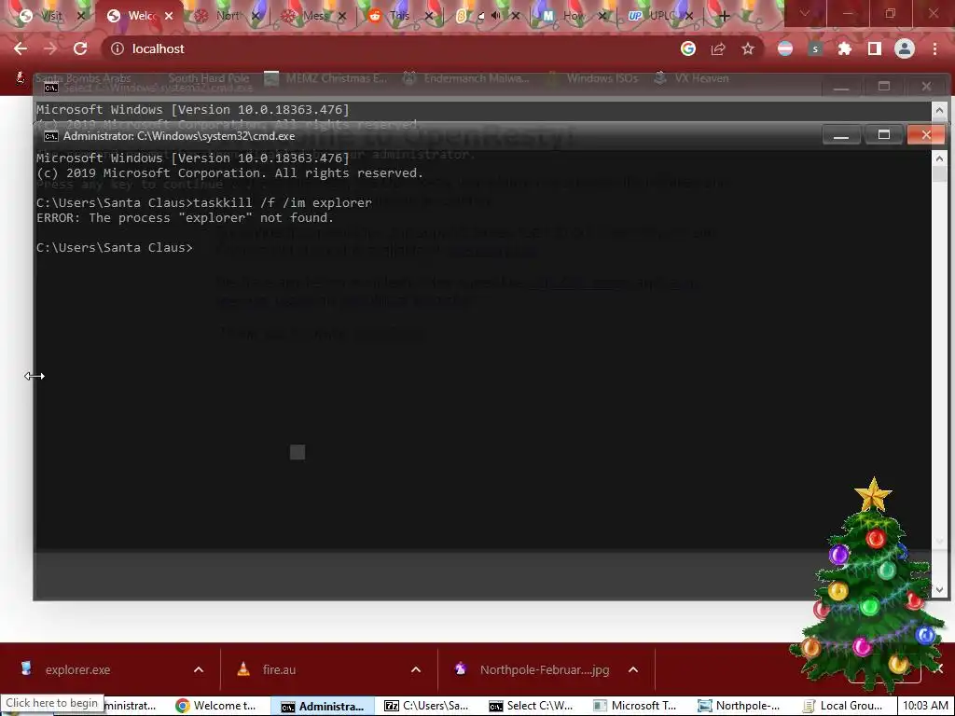This screenshot has width=955, height=716.
Task: Open 'MEMZ Christmas E...' bookmark
Action: click(x=326, y=78)
